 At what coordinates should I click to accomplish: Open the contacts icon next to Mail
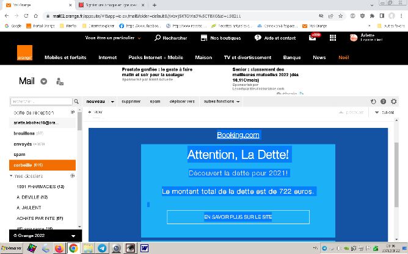pyautogui.click(x=60, y=82)
